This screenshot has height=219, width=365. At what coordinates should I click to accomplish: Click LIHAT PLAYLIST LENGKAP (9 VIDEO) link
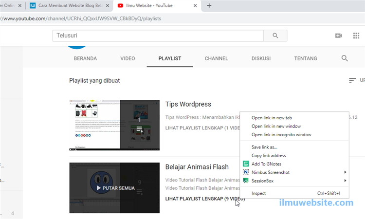click(205, 199)
